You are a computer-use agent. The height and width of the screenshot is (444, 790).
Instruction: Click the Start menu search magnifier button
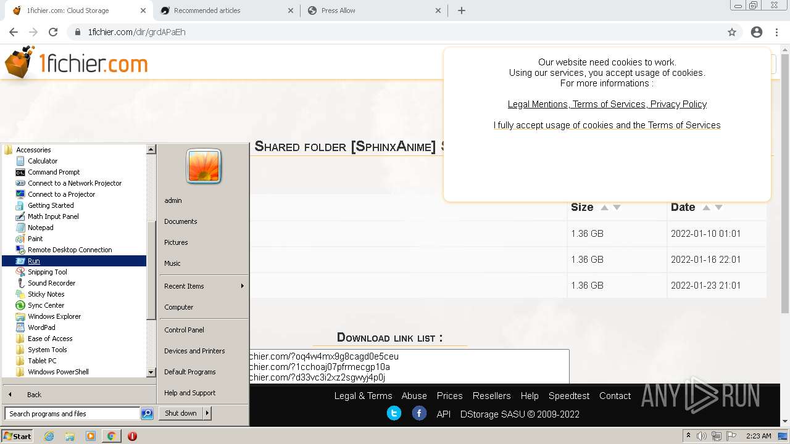point(147,414)
